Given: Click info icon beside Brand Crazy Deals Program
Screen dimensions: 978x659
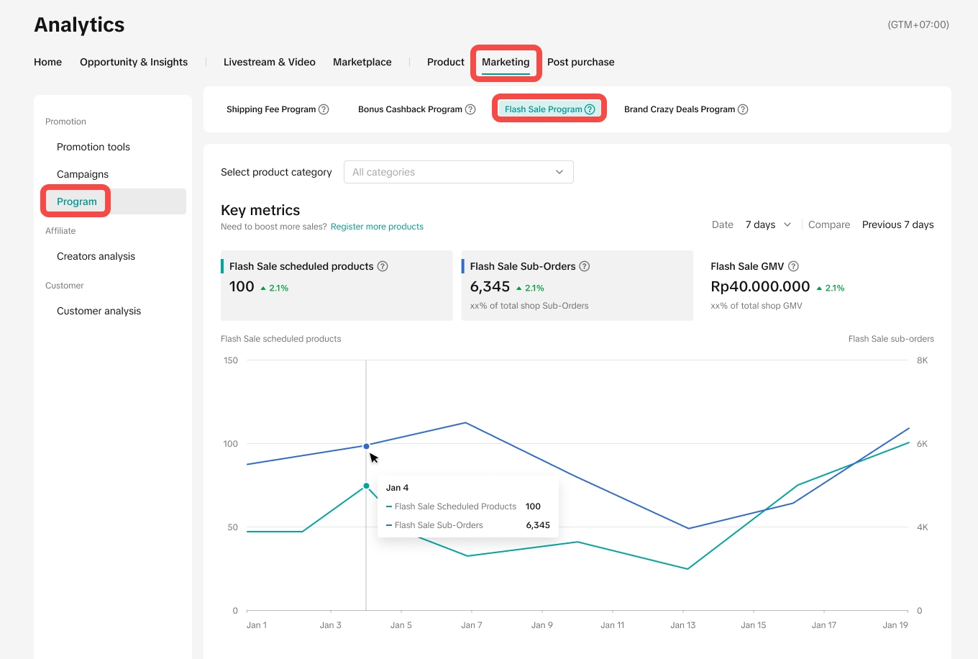Looking at the screenshot, I should (x=743, y=109).
